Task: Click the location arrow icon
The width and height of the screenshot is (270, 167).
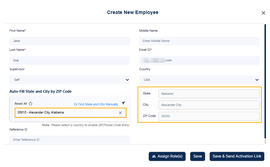Action: 123,103
